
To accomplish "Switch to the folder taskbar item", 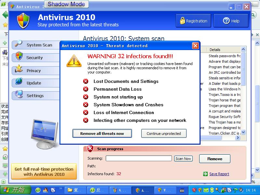I will coord(75,190).
